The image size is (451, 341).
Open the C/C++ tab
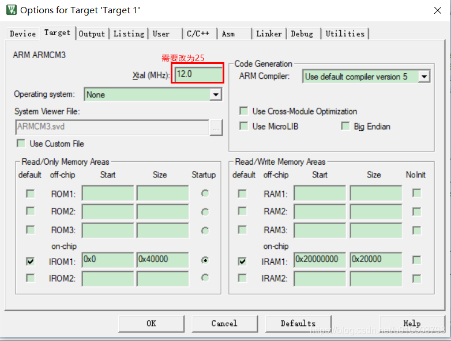click(x=200, y=33)
